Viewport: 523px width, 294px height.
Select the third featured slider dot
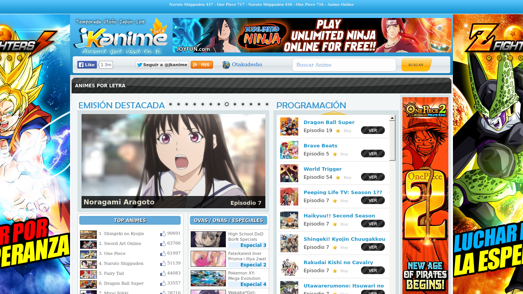pos(186,104)
